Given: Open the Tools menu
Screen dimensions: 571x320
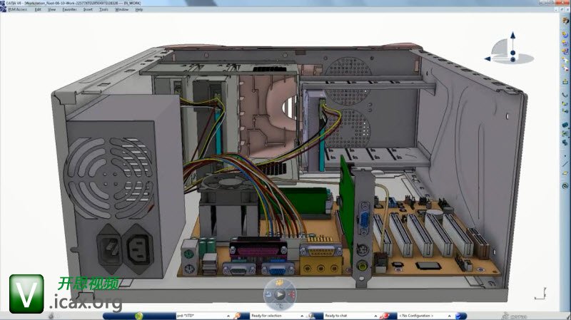Looking at the screenshot, I should click(103, 9).
